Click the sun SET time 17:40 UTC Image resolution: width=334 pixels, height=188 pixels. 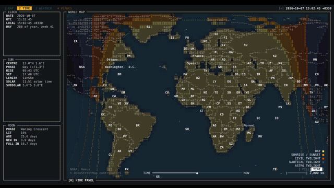pos(31,74)
